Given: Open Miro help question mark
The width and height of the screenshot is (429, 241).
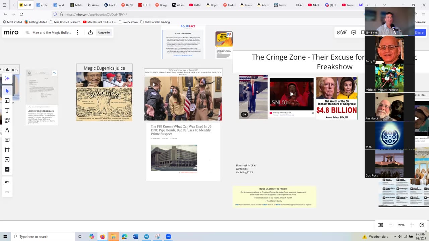Looking at the screenshot, I should click(x=422, y=225).
